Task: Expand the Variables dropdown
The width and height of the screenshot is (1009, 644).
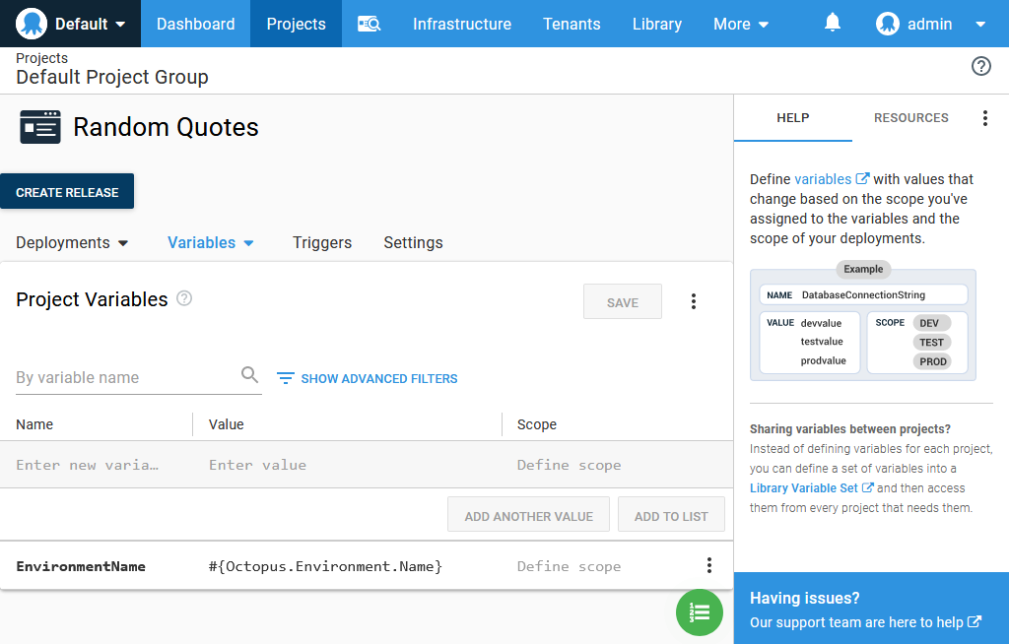Action: pos(211,242)
